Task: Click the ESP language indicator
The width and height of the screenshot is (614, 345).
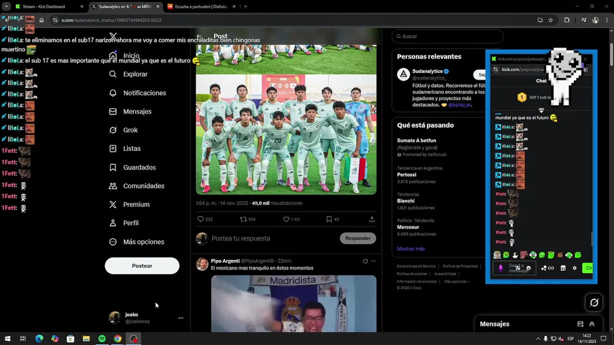Action: 570,339
